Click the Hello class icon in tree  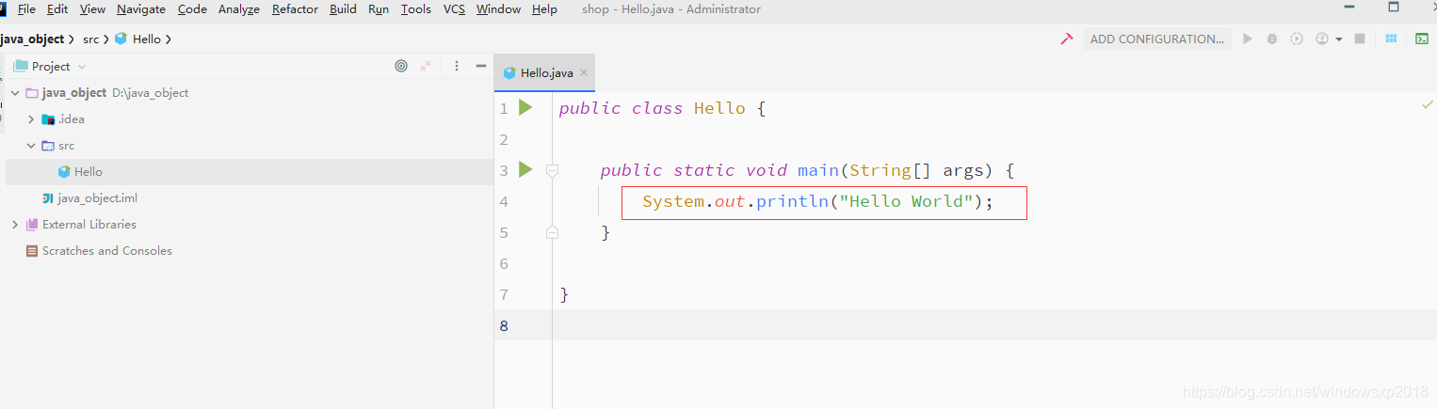(x=64, y=172)
